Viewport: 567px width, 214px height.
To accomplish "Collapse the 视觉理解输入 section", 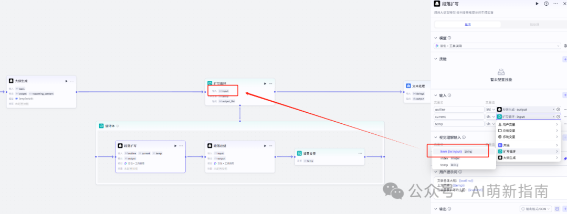I will coord(436,137).
